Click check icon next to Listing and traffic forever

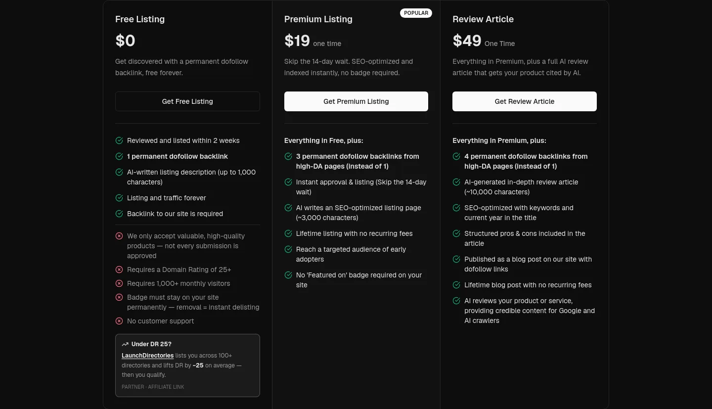pyautogui.click(x=119, y=198)
